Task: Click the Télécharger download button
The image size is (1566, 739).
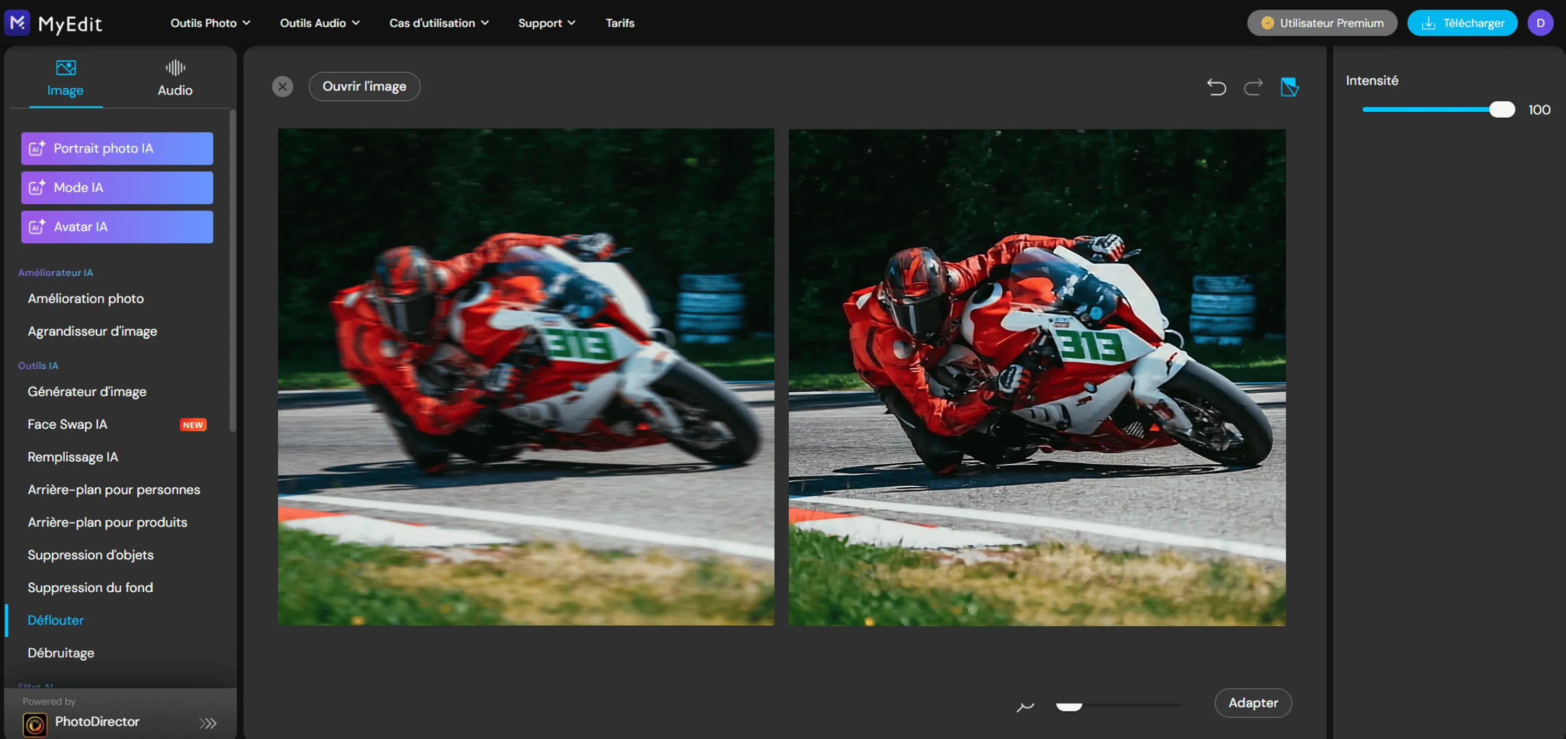Action: [1462, 23]
